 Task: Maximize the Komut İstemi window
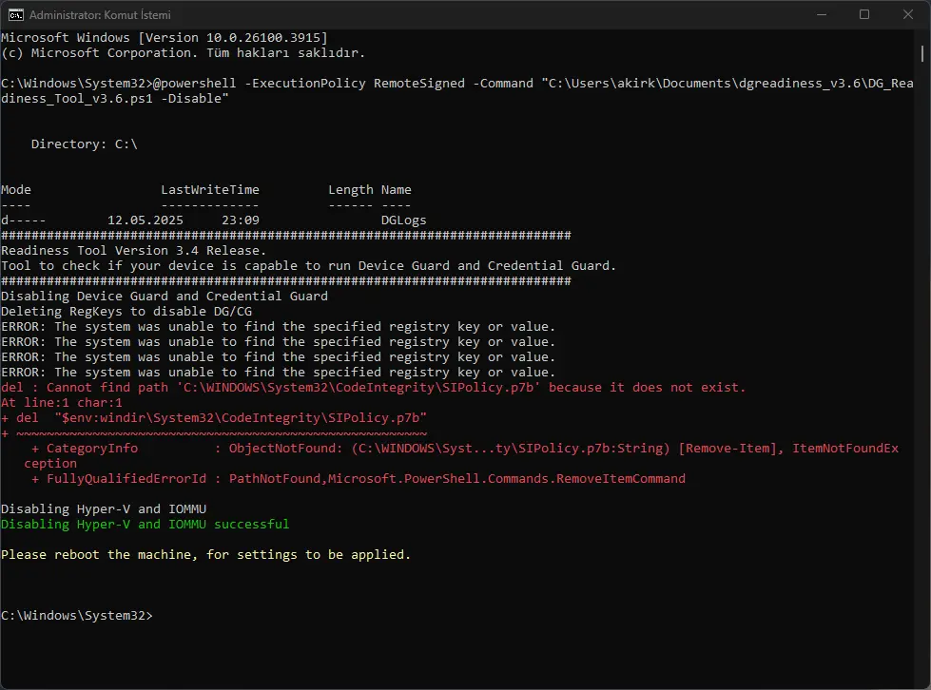click(x=864, y=15)
